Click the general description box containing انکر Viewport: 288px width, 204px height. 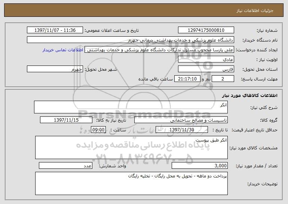tap(131, 107)
